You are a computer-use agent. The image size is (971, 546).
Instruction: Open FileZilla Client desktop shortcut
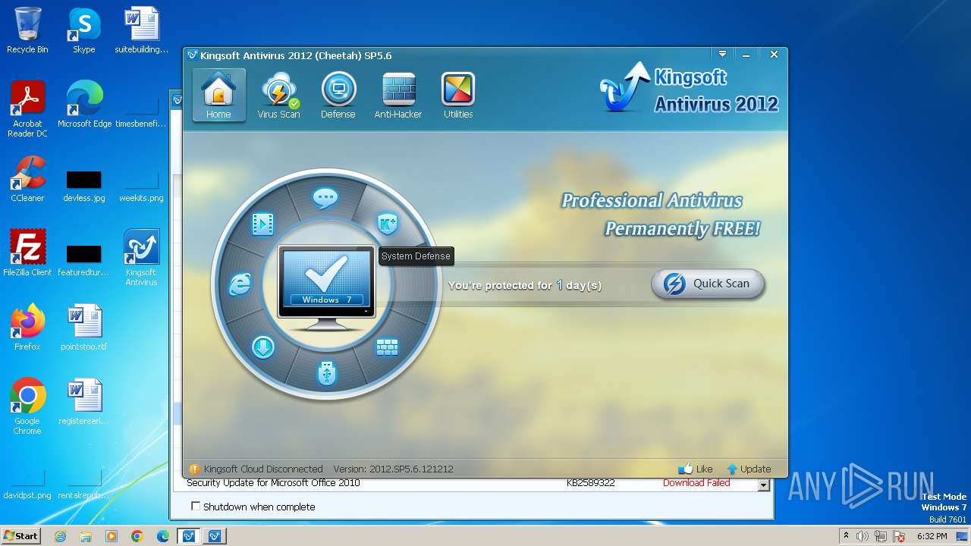27,253
